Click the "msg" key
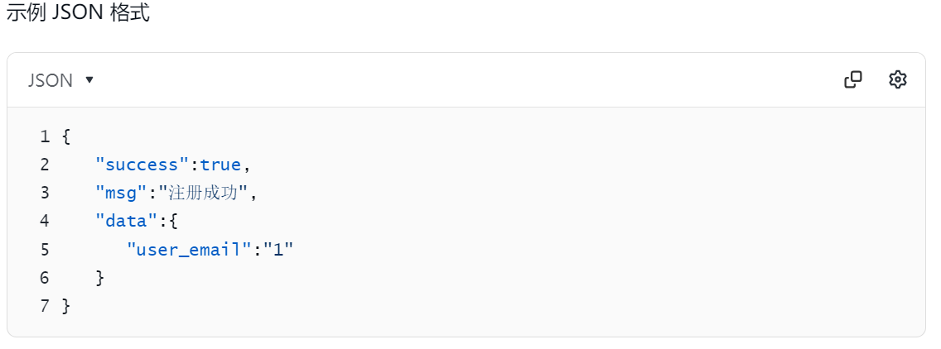This screenshot has width=941, height=349. point(121,193)
